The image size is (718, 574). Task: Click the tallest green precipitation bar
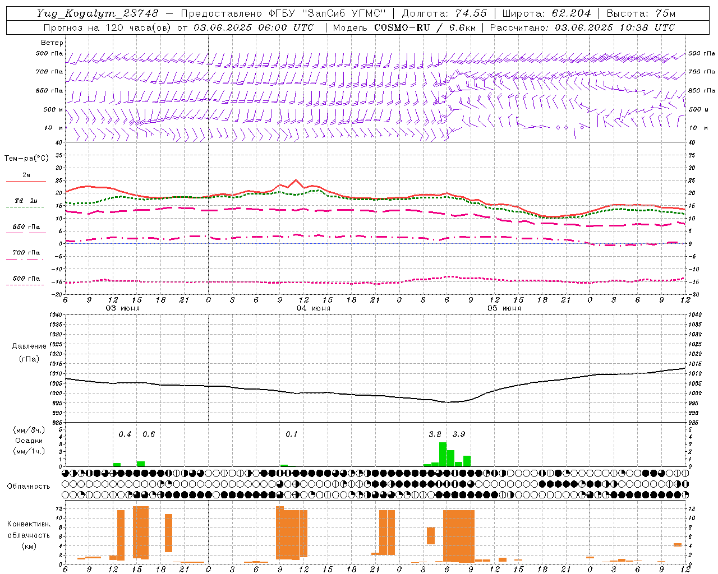pos(443,454)
